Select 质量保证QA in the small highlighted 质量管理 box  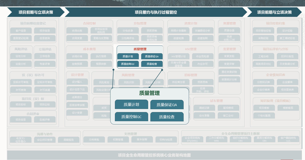(x=152, y=56)
